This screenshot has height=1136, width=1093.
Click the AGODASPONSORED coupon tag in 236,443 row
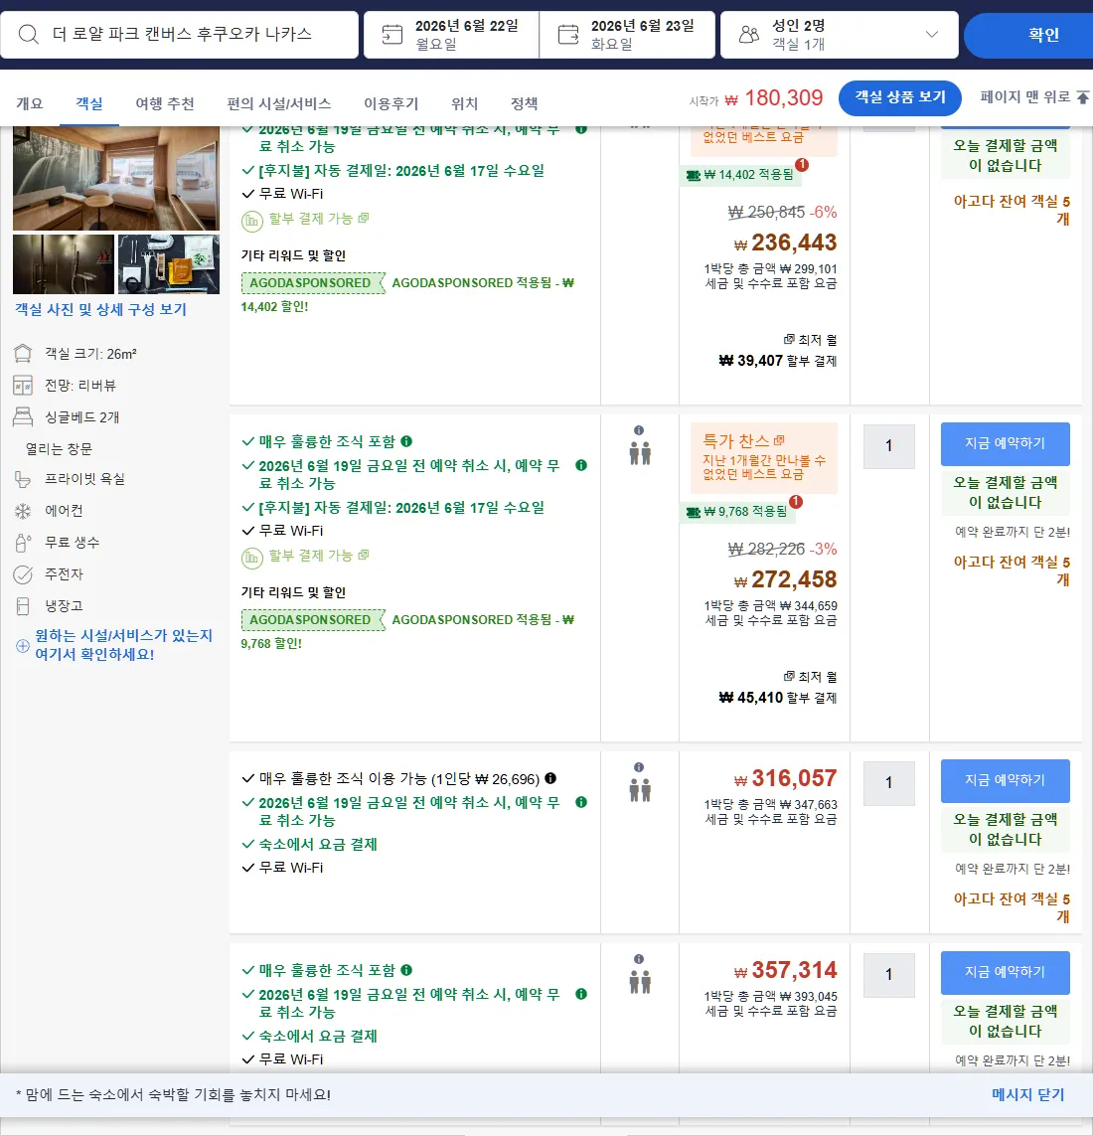312,282
